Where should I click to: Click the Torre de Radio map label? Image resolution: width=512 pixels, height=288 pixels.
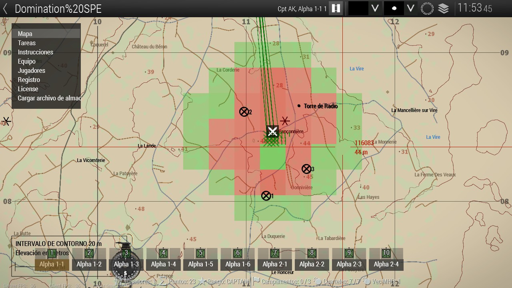click(321, 106)
